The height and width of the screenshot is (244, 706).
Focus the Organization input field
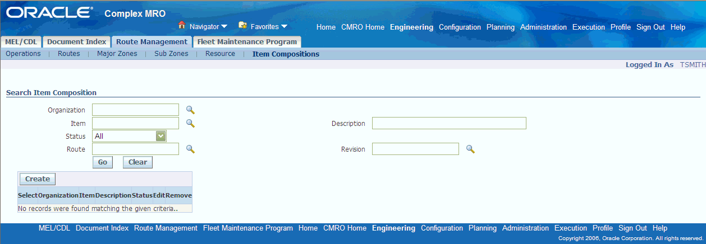(135, 110)
